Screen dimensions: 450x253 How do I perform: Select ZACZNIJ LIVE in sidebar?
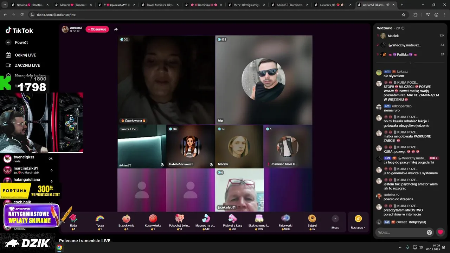click(27, 65)
